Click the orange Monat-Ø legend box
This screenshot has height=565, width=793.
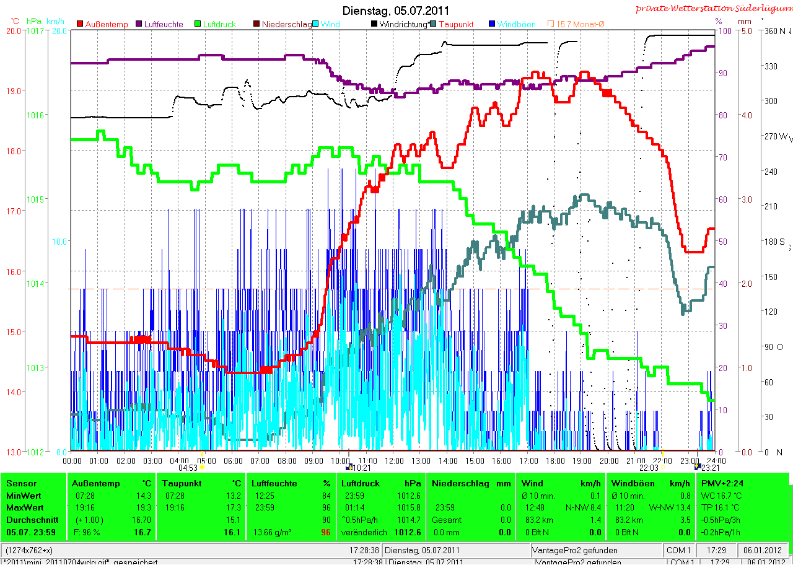point(551,24)
